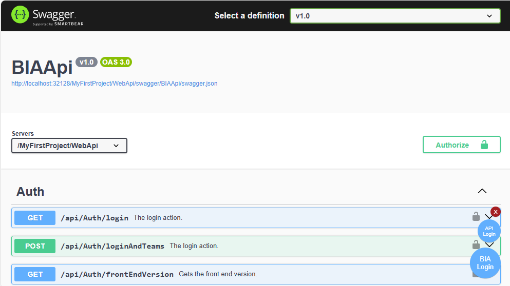510x286 pixels.
Task: Click the green POST method badge
Action: [35, 246]
